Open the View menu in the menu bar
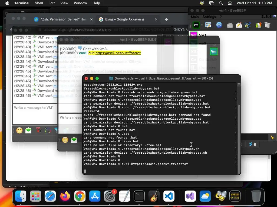The image size is (277, 207). pos(64,3)
